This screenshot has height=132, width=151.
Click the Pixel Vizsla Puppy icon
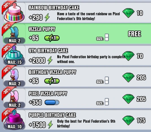tap(14, 96)
